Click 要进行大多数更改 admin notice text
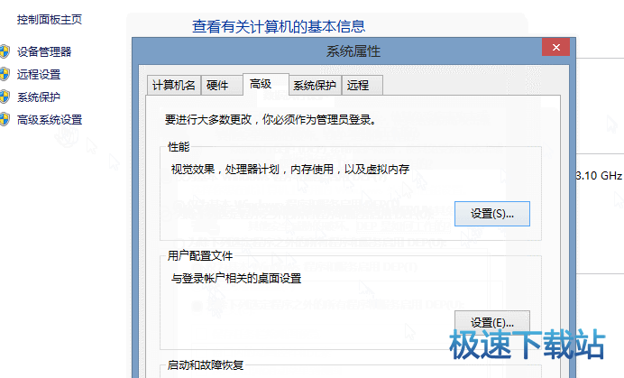624x378 pixels. [271, 120]
